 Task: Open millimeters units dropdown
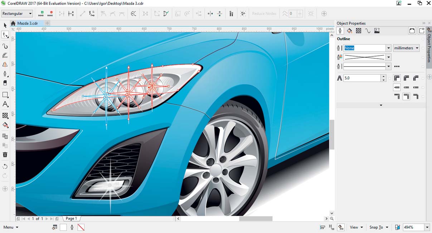click(x=406, y=48)
